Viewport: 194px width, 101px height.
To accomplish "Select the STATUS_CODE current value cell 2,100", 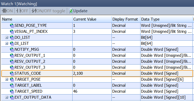I will (92, 73).
